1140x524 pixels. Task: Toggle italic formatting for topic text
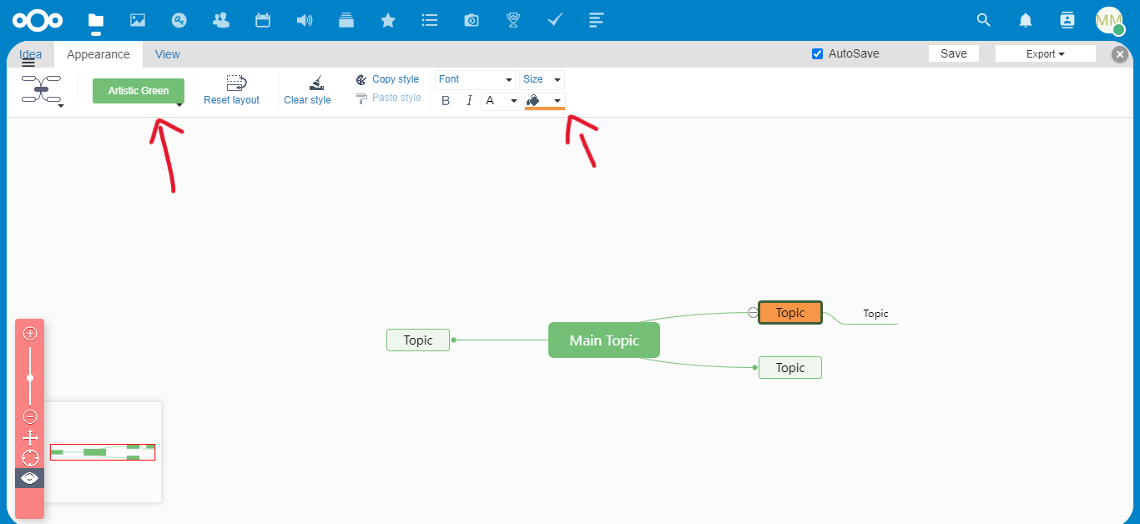pos(469,100)
